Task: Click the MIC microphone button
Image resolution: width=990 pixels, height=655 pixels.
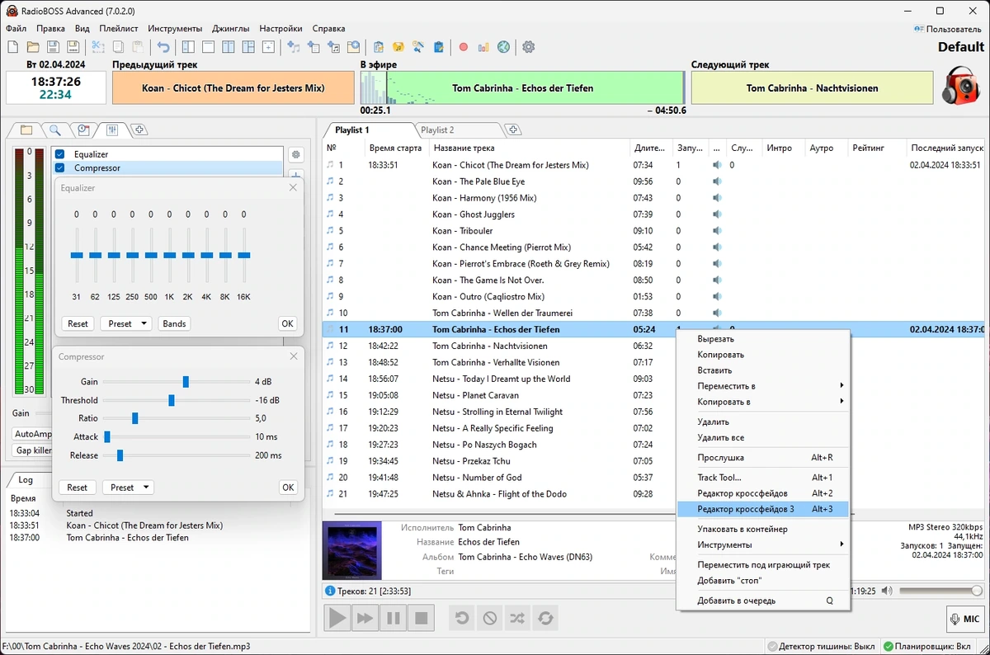Action: (965, 619)
